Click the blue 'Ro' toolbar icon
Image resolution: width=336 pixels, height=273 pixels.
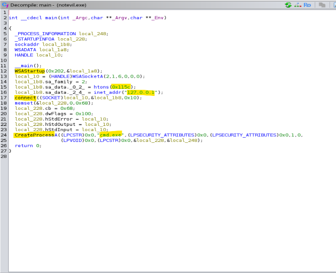point(307,5)
